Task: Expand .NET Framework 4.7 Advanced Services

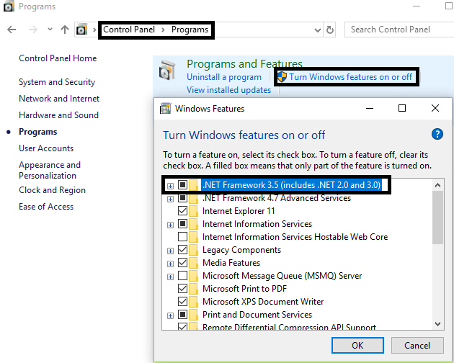Action: pos(170,200)
